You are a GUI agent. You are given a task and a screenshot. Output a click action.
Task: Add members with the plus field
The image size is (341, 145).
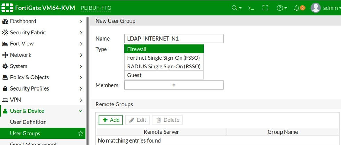(174, 85)
